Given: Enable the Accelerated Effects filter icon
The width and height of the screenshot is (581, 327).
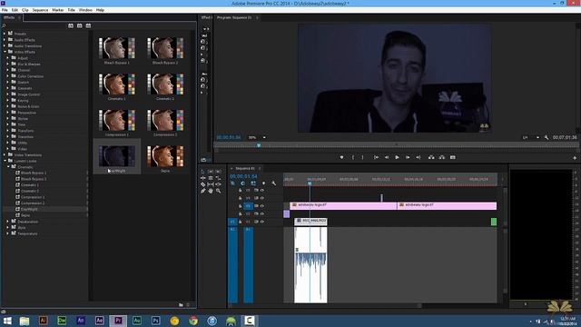Looking at the screenshot, I should pos(71,25).
